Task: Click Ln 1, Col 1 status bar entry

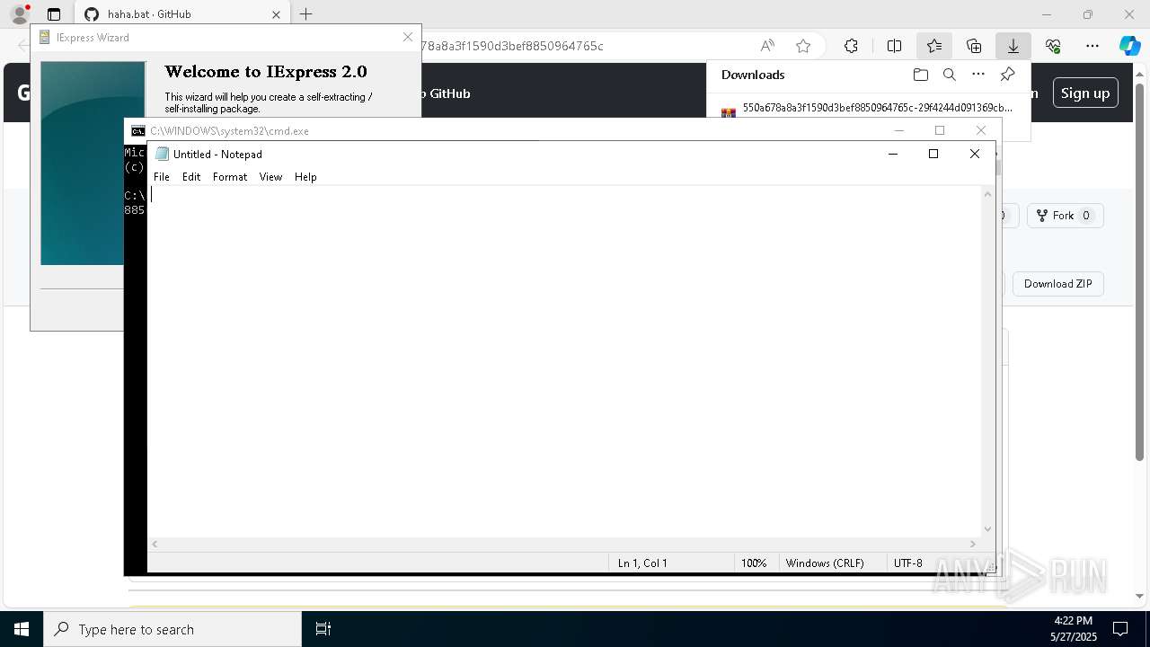Action: point(642,563)
